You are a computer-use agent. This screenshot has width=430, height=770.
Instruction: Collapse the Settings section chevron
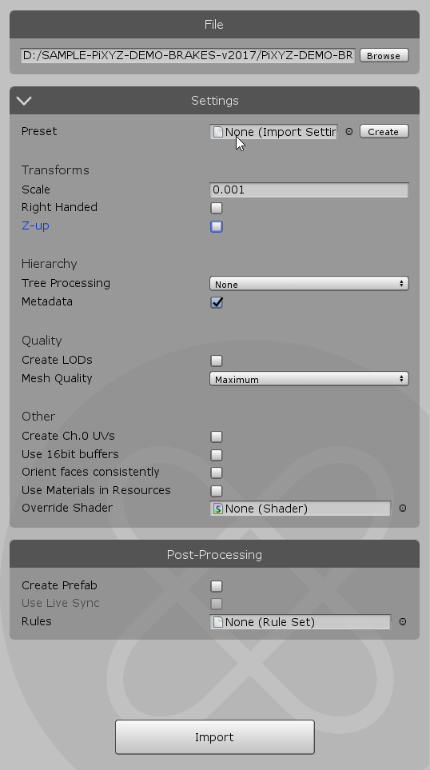point(23,101)
